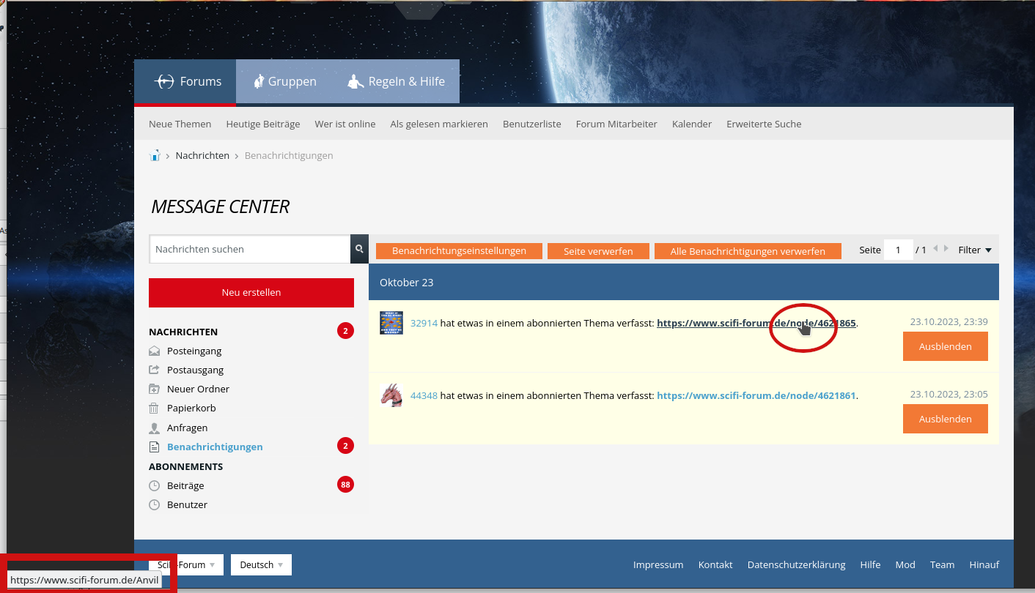Click the Beiträge clock icon
Screen dimensions: 1035x593
coord(154,485)
